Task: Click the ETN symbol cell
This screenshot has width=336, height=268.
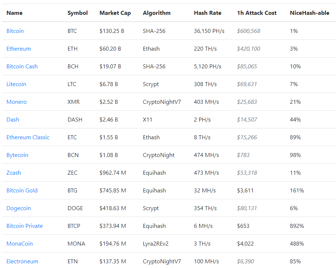Action: coord(73,261)
